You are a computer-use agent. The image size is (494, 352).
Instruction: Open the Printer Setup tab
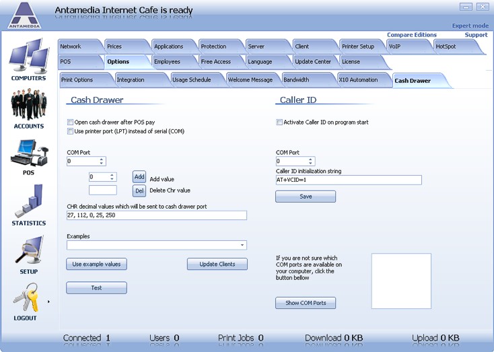pyautogui.click(x=361, y=46)
